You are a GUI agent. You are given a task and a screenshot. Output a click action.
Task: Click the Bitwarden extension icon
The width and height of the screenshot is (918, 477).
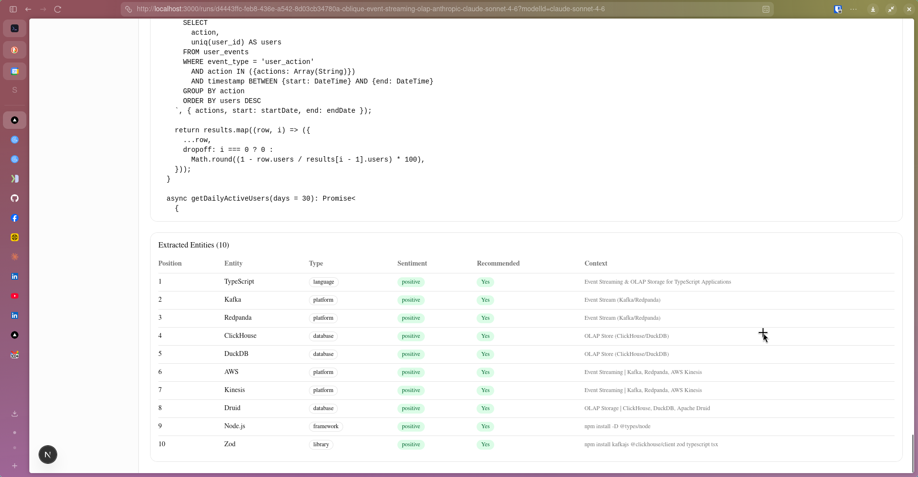click(x=838, y=9)
